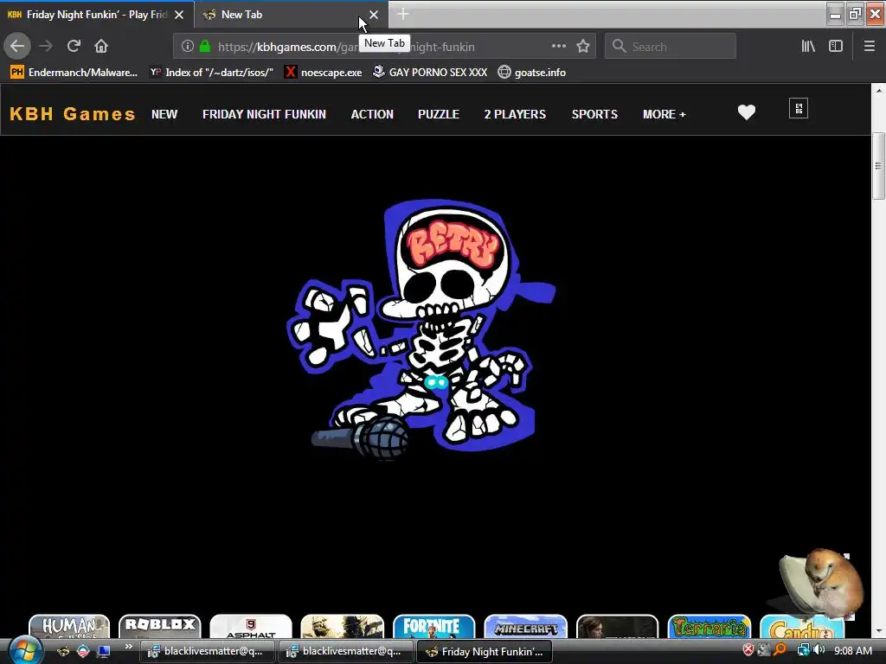Screen dimensions: 886x664
Task: Switch to first blacklivesmatter@q... taskbar window
Action: (207, 651)
